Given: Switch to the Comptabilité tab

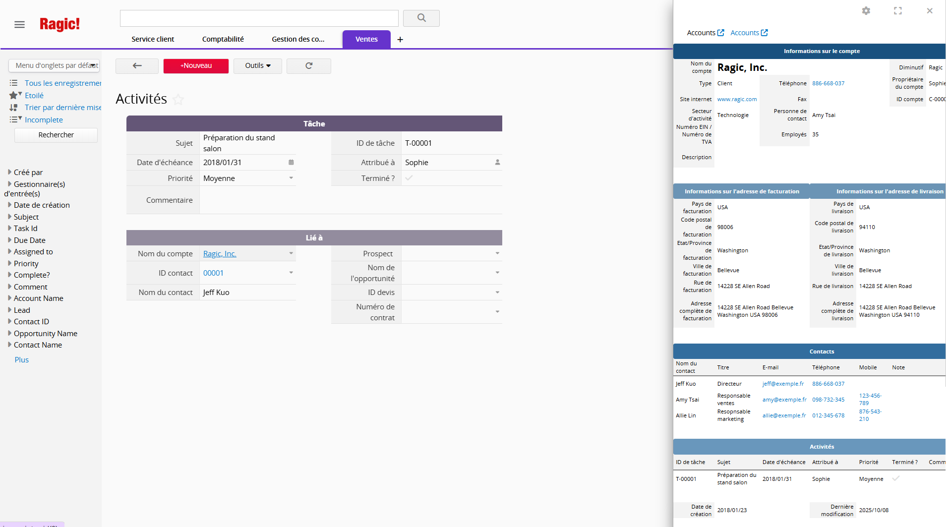Looking at the screenshot, I should point(223,40).
